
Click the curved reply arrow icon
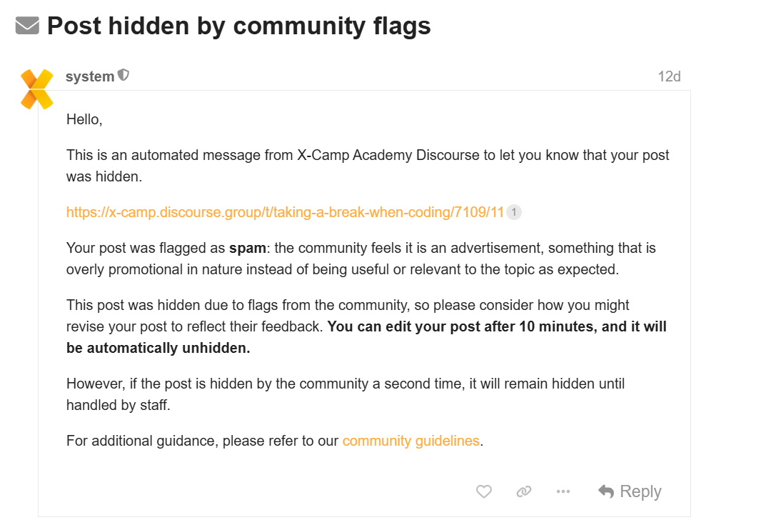(x=606, y=491)
